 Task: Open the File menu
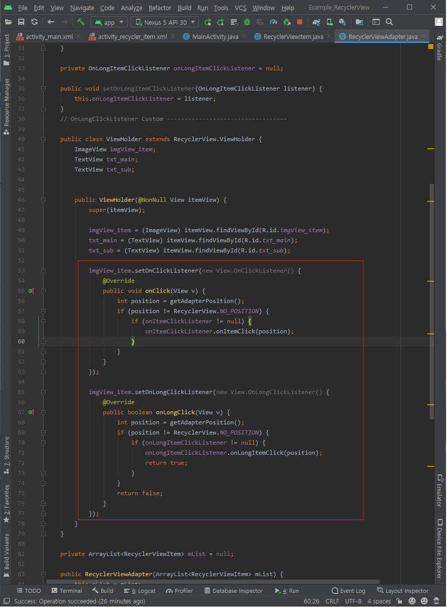(23, 8)
